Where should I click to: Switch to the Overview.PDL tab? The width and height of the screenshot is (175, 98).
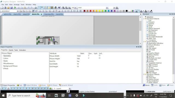[49, 14]
